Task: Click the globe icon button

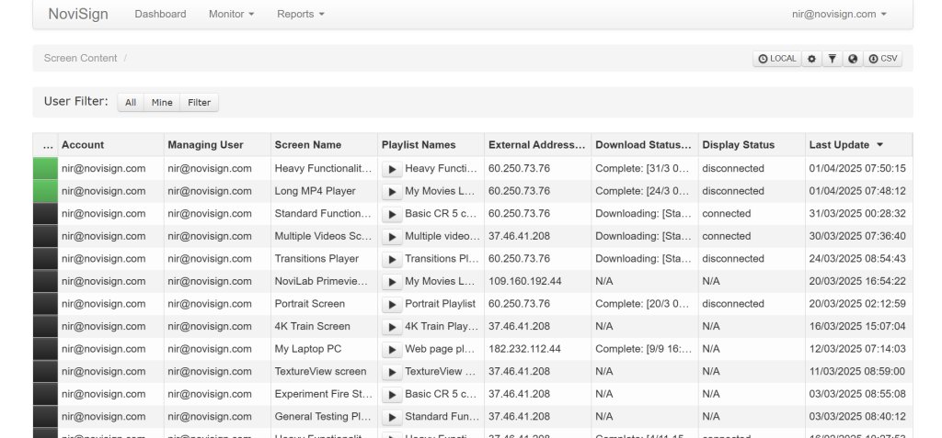Action: [853, 59]
